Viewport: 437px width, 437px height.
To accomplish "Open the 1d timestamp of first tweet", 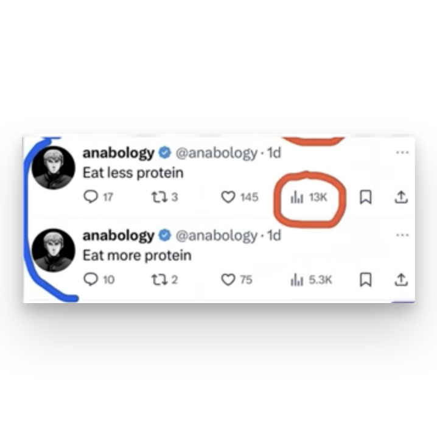I will click(x=274, y=152).
